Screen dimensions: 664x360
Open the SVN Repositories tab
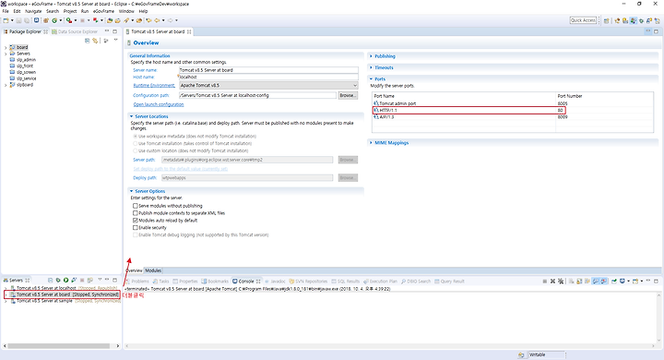(x=308, y=282)
